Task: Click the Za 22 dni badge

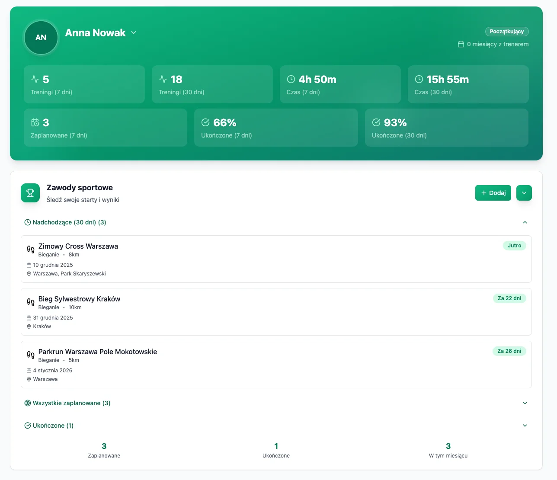Action: point(509,298)
